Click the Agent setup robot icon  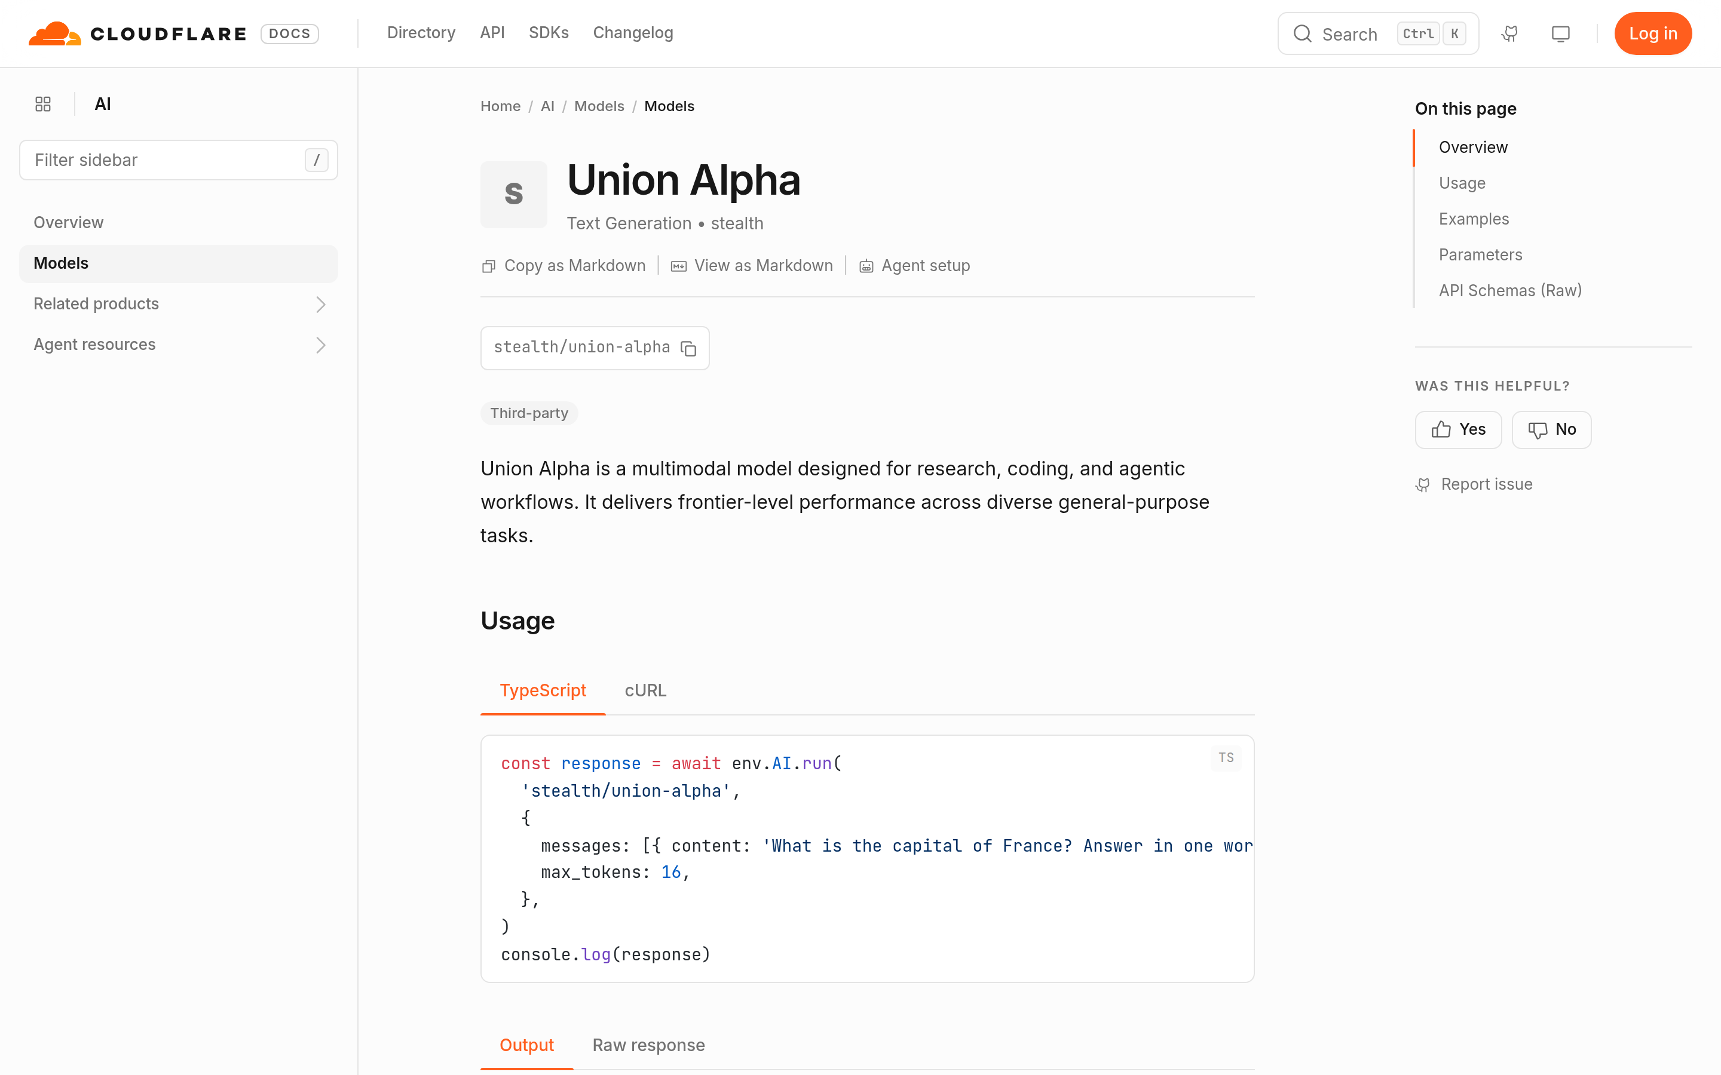point(866,266)
